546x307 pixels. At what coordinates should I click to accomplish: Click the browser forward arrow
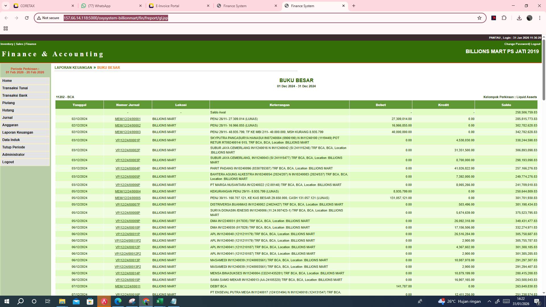pyautogui.click(x=16, y=18)
